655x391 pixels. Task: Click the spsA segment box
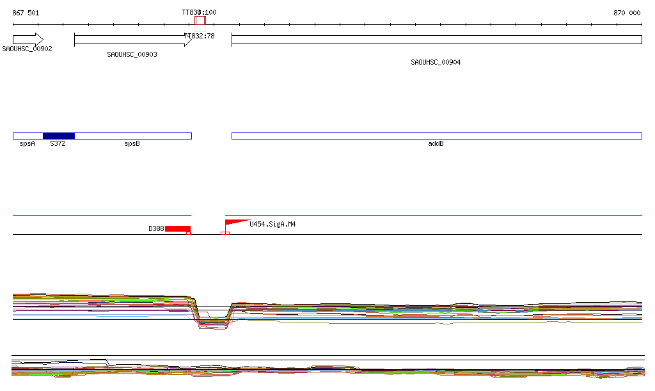point(28,136)
